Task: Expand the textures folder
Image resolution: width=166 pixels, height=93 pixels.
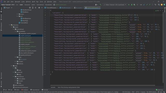Action: [15, 64]
